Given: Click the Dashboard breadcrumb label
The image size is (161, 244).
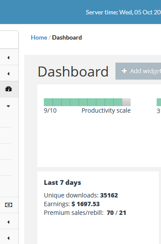Looking at the screenshot, I should pos(67,37).
